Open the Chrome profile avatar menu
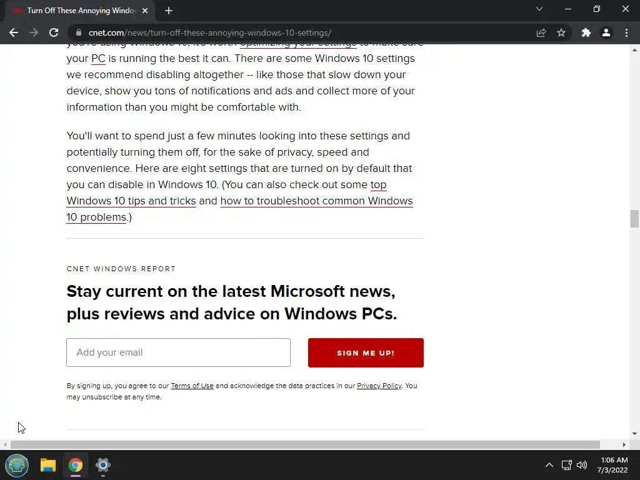640x480 pixels. (x=606, y=32)
